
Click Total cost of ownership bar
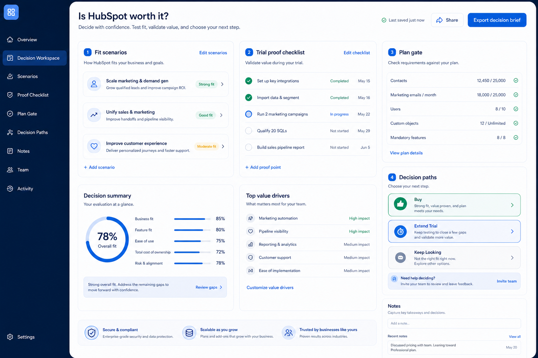[192, 252]
